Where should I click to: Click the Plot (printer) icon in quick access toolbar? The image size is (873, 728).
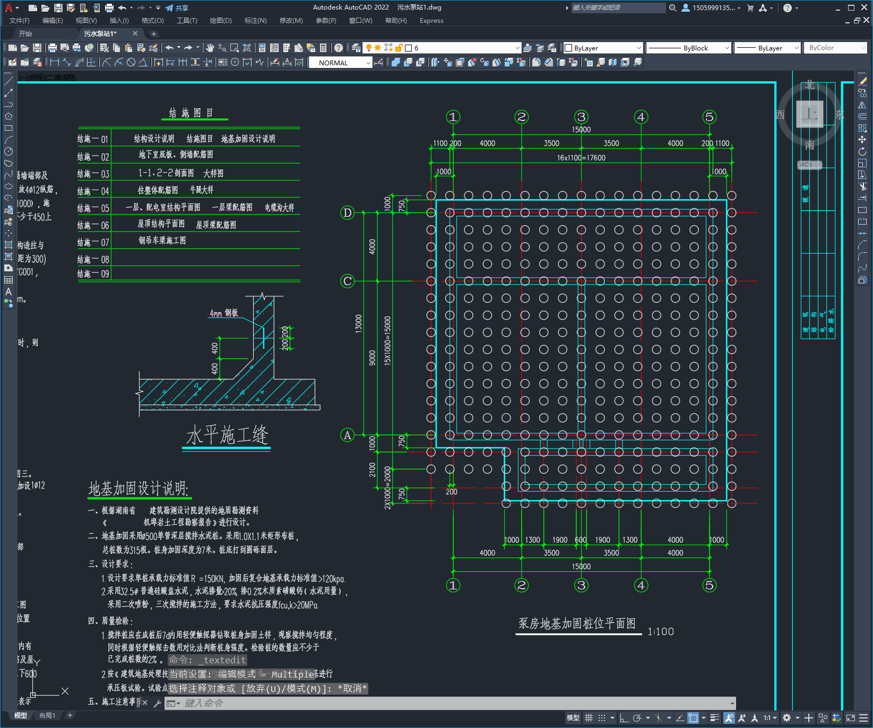(109, 7)
